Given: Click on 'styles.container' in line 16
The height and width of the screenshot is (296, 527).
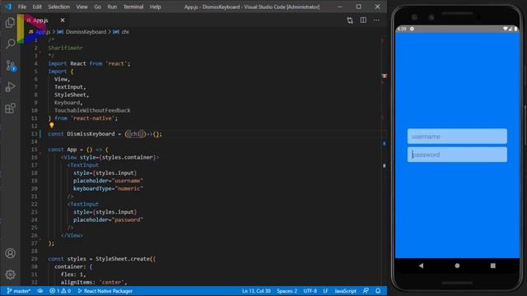Looking at the screenshot, I should 128,157.
